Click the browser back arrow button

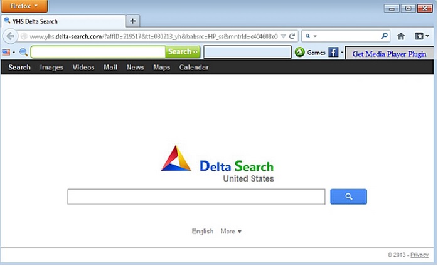click(x=10, y=36)
